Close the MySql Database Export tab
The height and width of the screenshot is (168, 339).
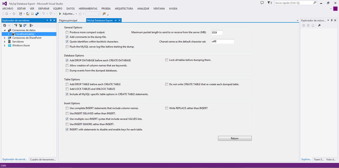[x=119, y=20]
